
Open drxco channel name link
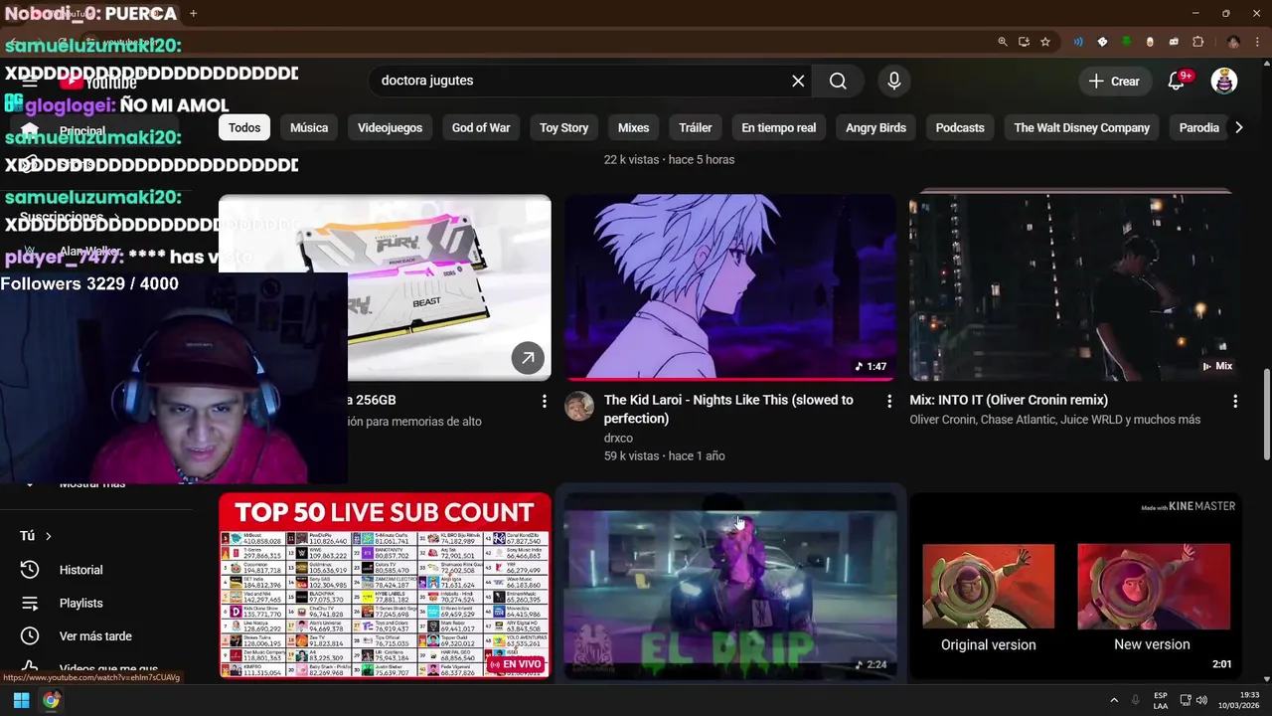[x=618, y=438]
